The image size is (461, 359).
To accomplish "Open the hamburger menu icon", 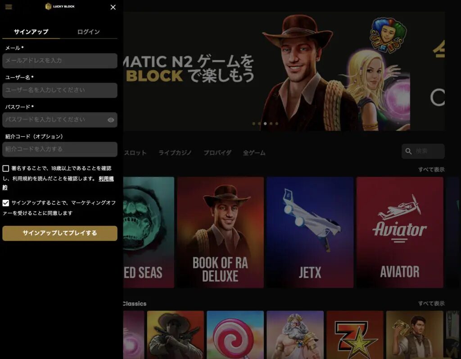I will 9,7.
